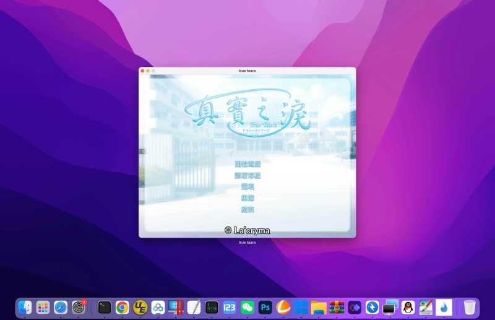Open the blue 123 app in the dock
Viewport: 495px width, 320px height.
point(229,308)
